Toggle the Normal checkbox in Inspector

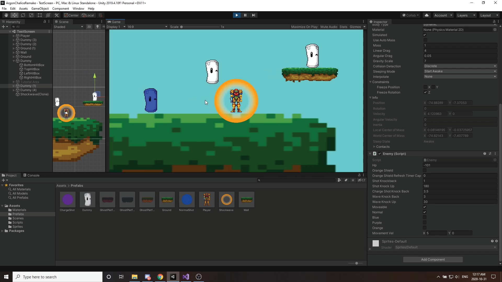point(425,212)
